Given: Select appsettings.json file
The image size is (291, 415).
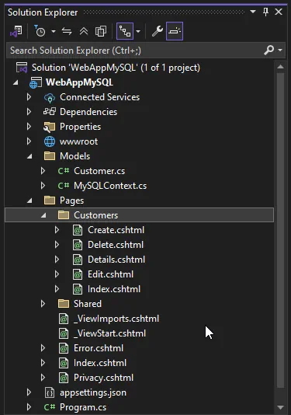Looking at the screenshot, I should [93, 392].
